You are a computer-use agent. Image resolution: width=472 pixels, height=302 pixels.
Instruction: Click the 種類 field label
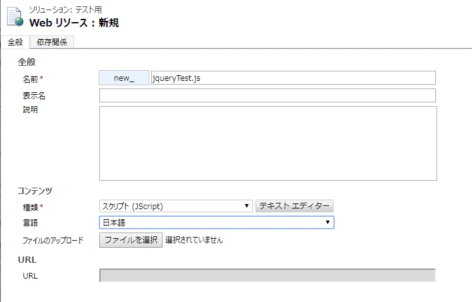pos(30,207)
